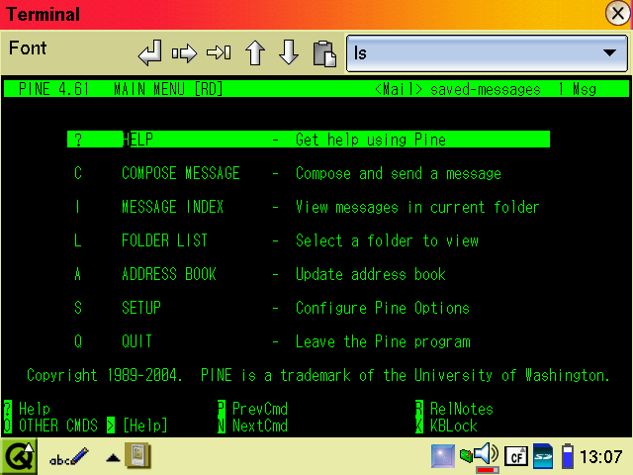Click 'Select a folder to view' text
The width and height of the screenshot is (633, 475).
coord(387,241)
